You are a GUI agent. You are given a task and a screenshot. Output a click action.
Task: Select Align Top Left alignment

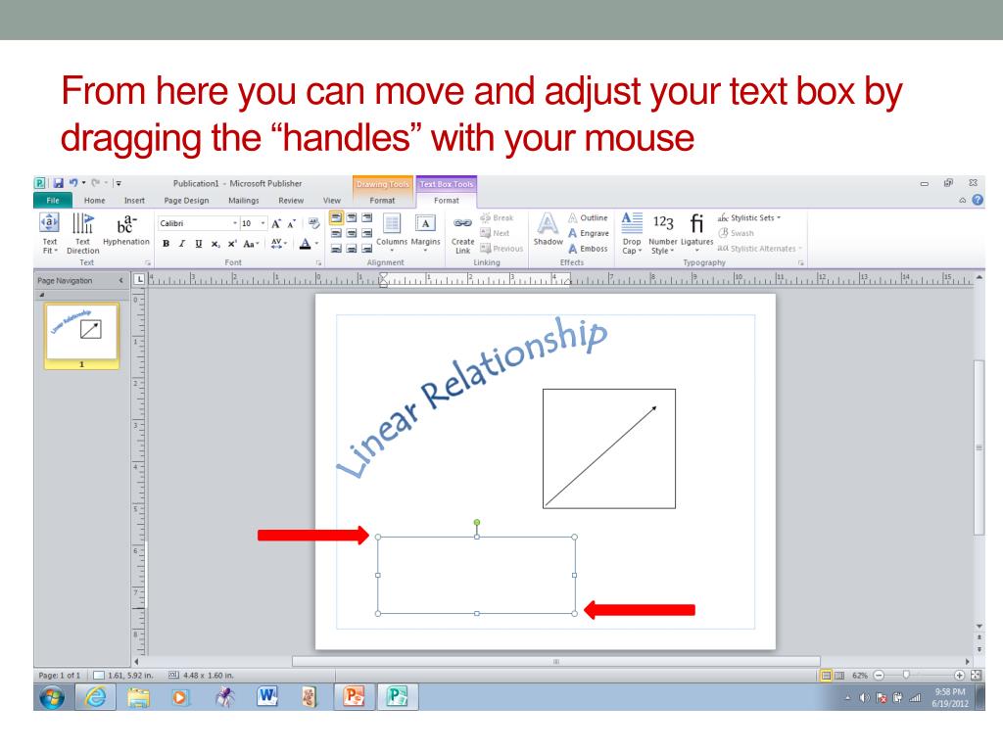point(336,218)
